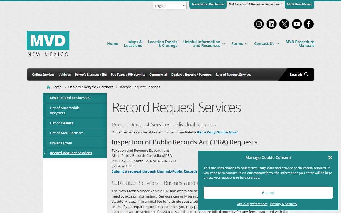Screen dimensions: 341x213
Task: Click the MVD New Mexico logo
Action: (x=48, y=44)
